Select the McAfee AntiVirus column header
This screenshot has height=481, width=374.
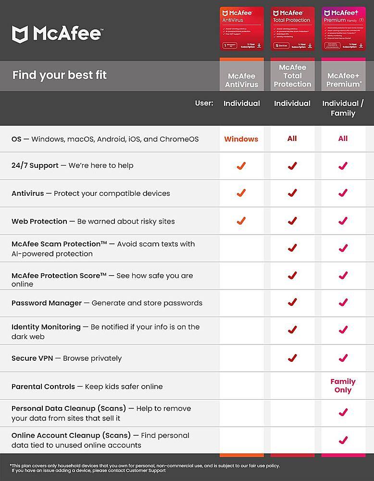[x=242, y=80]
